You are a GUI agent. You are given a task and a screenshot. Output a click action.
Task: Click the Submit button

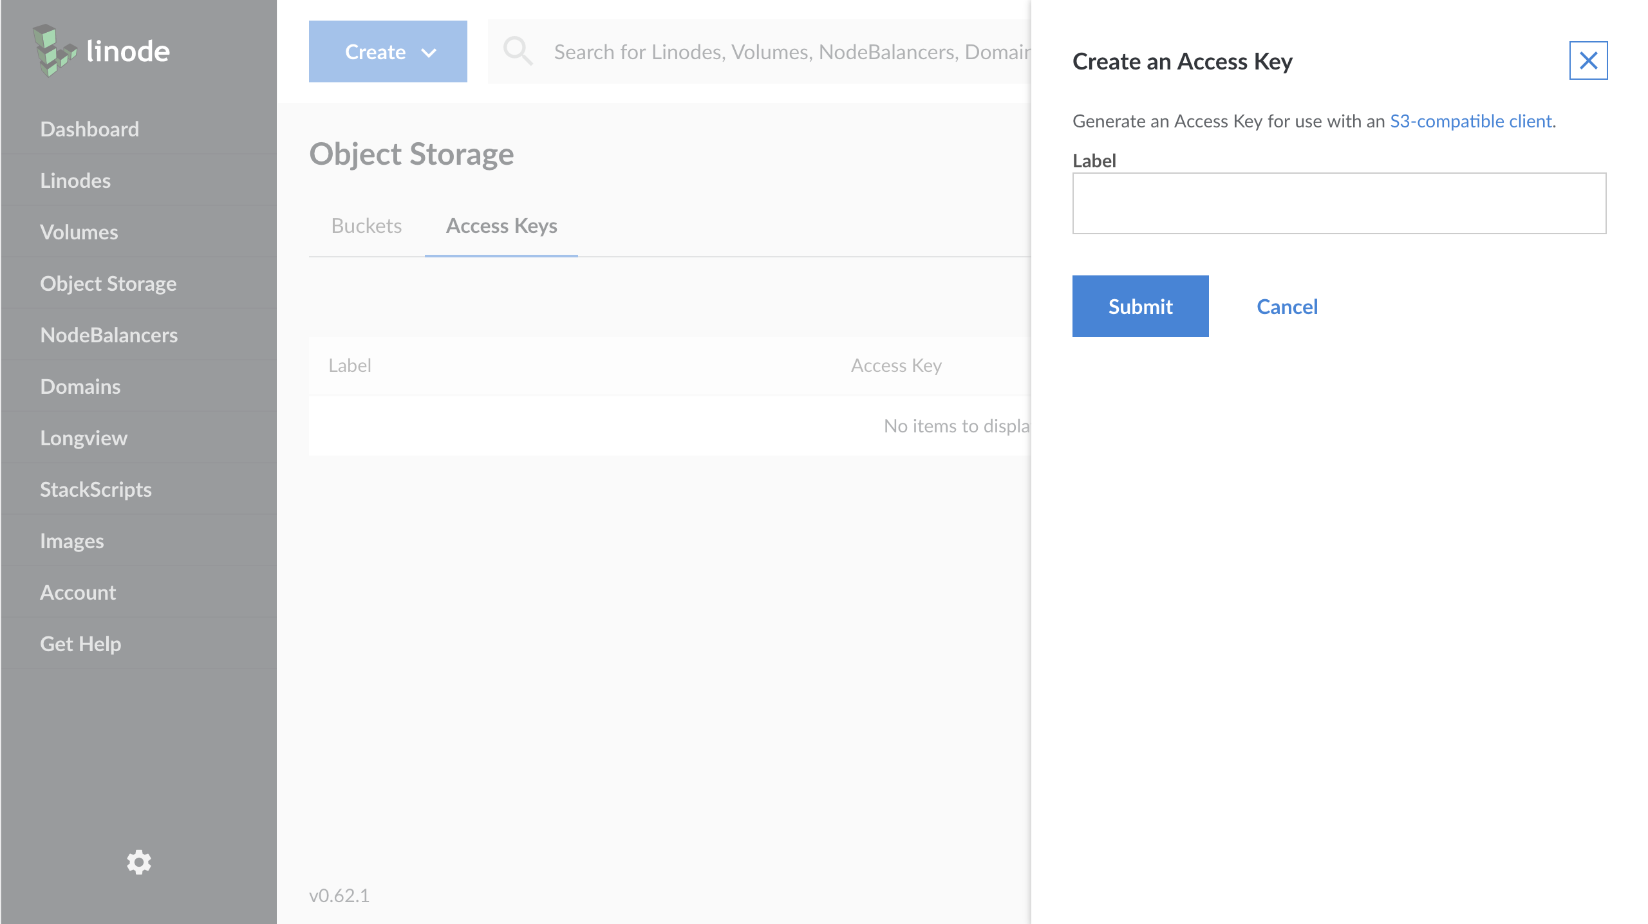[x=1140, y=306]
